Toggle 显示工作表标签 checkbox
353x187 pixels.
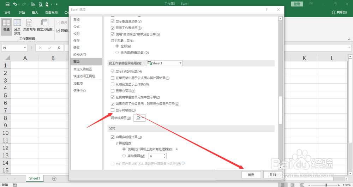[113, 28]
